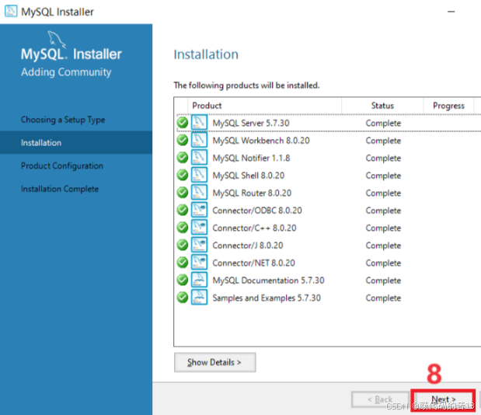This screenshot has width=481, height=415.
Task: Select the MySQL Workbench 8.0.20 name
Action: [261, 141]
